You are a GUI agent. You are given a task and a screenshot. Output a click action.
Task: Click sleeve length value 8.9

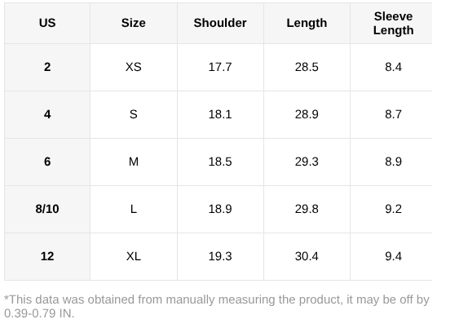393,162
